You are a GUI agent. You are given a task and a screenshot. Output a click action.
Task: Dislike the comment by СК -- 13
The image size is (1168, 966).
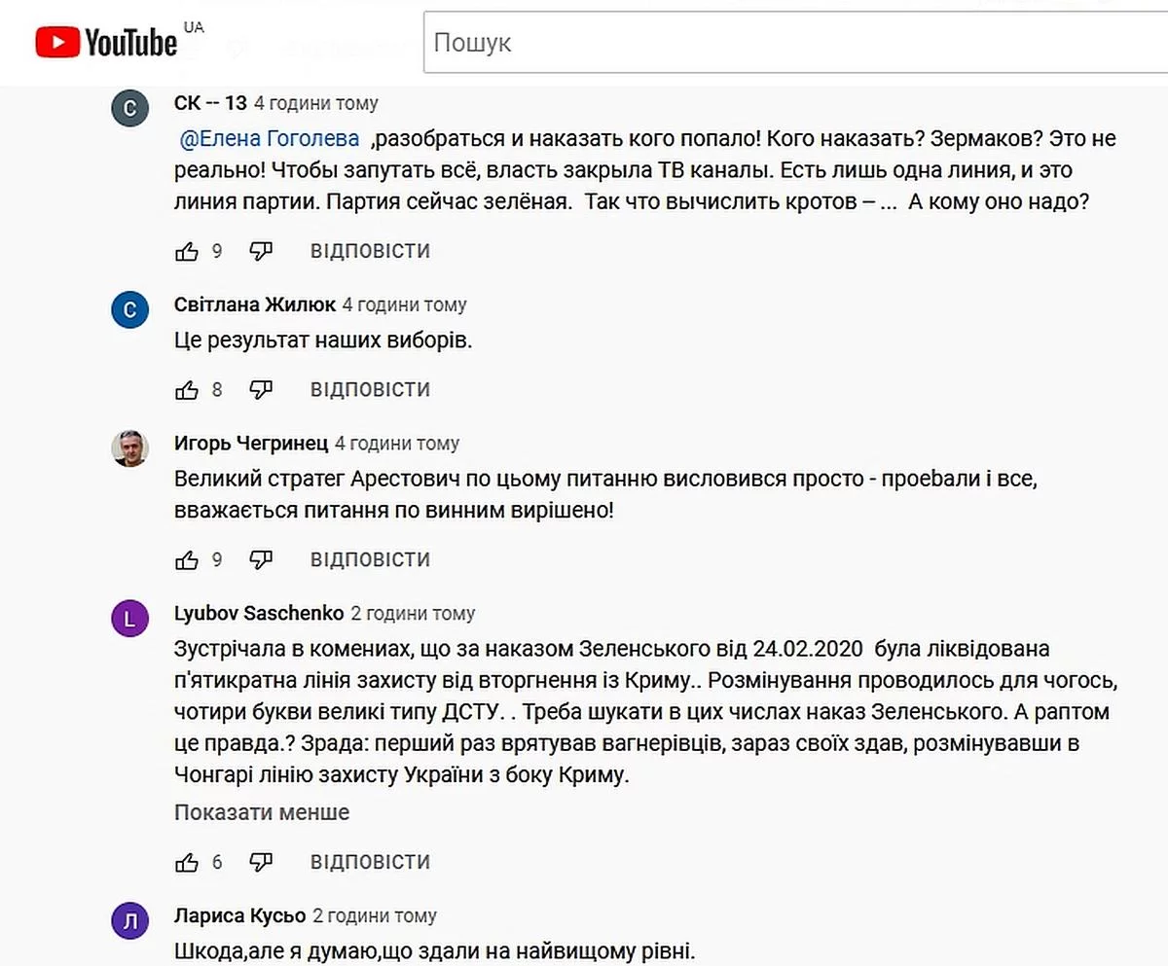(261, 252)
